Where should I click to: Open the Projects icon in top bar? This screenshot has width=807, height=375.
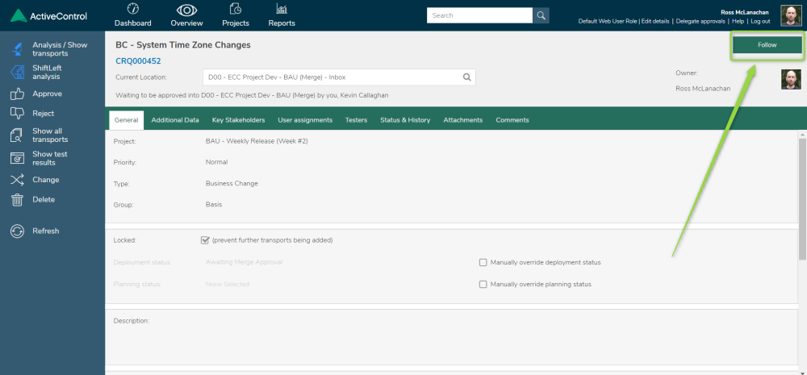(235, 9)
